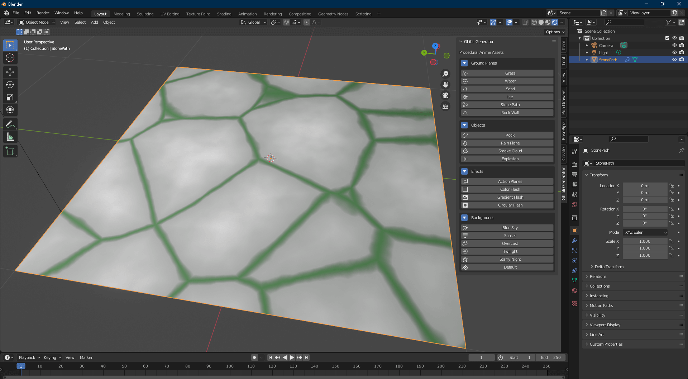Hide the Camera in viewport via eye icon
This screenshot has width=688, height=379.
[674, 46]
